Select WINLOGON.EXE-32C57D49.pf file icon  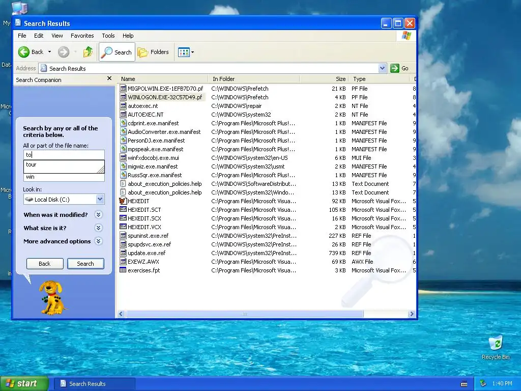click(x=123, y=97)
